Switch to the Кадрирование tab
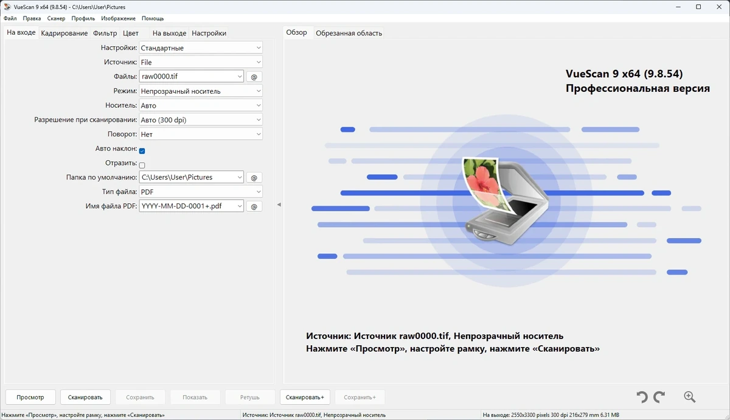 pyautogui.click(x=64, y=33)
